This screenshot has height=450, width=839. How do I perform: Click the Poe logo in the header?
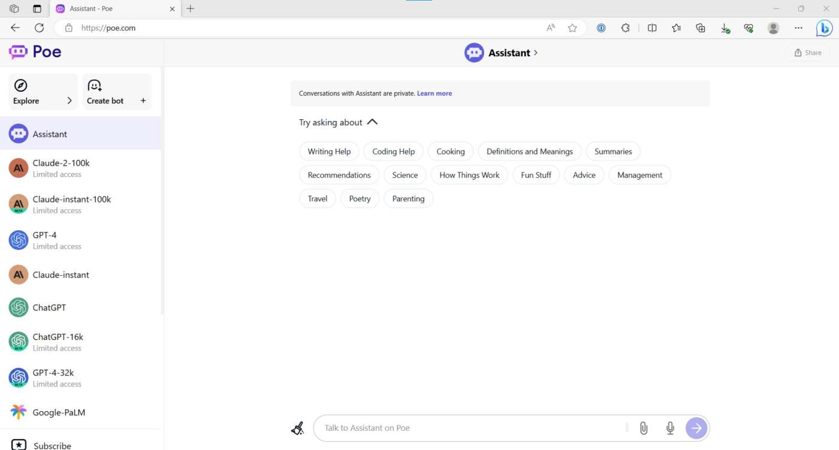(35, 52)
